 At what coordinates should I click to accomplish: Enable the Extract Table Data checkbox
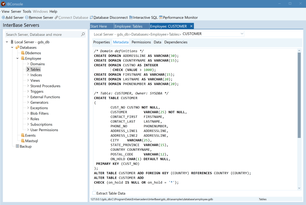point(94,193)
